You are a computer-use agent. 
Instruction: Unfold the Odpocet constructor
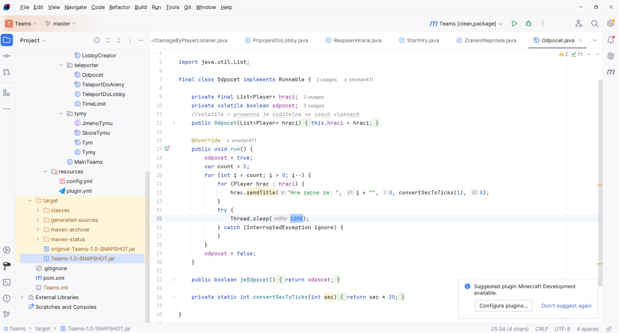(174, 123)
